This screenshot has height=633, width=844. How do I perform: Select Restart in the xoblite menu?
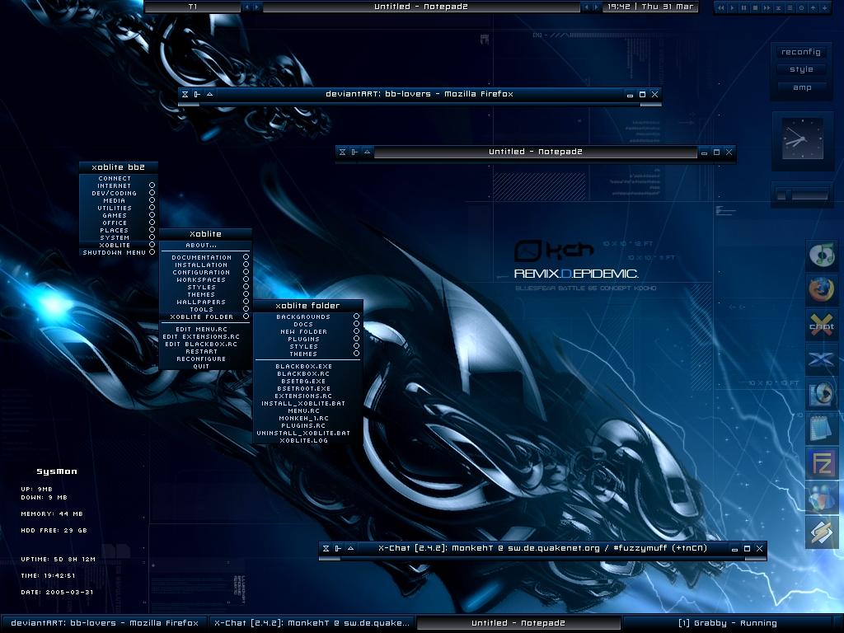205,351
